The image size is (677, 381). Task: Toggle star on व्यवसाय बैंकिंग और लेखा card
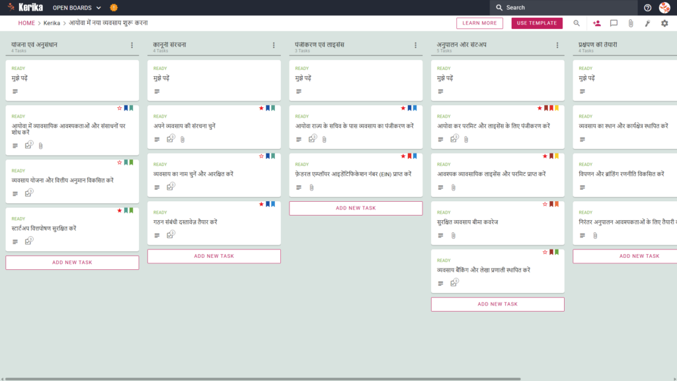click(x=545, y=252)
